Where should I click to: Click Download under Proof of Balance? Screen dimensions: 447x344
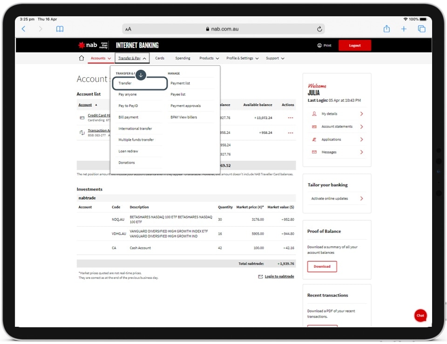tap(322, 266)
